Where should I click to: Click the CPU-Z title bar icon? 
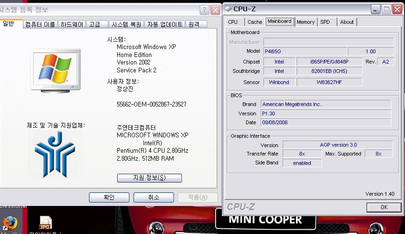(227, 9)
